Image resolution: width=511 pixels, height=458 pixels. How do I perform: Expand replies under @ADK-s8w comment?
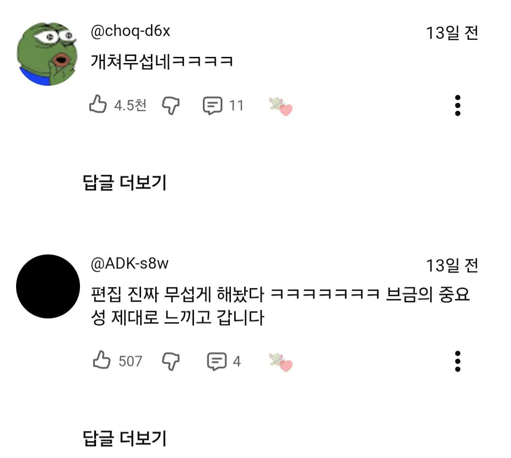pyautogui.click(x=125, y=438)
